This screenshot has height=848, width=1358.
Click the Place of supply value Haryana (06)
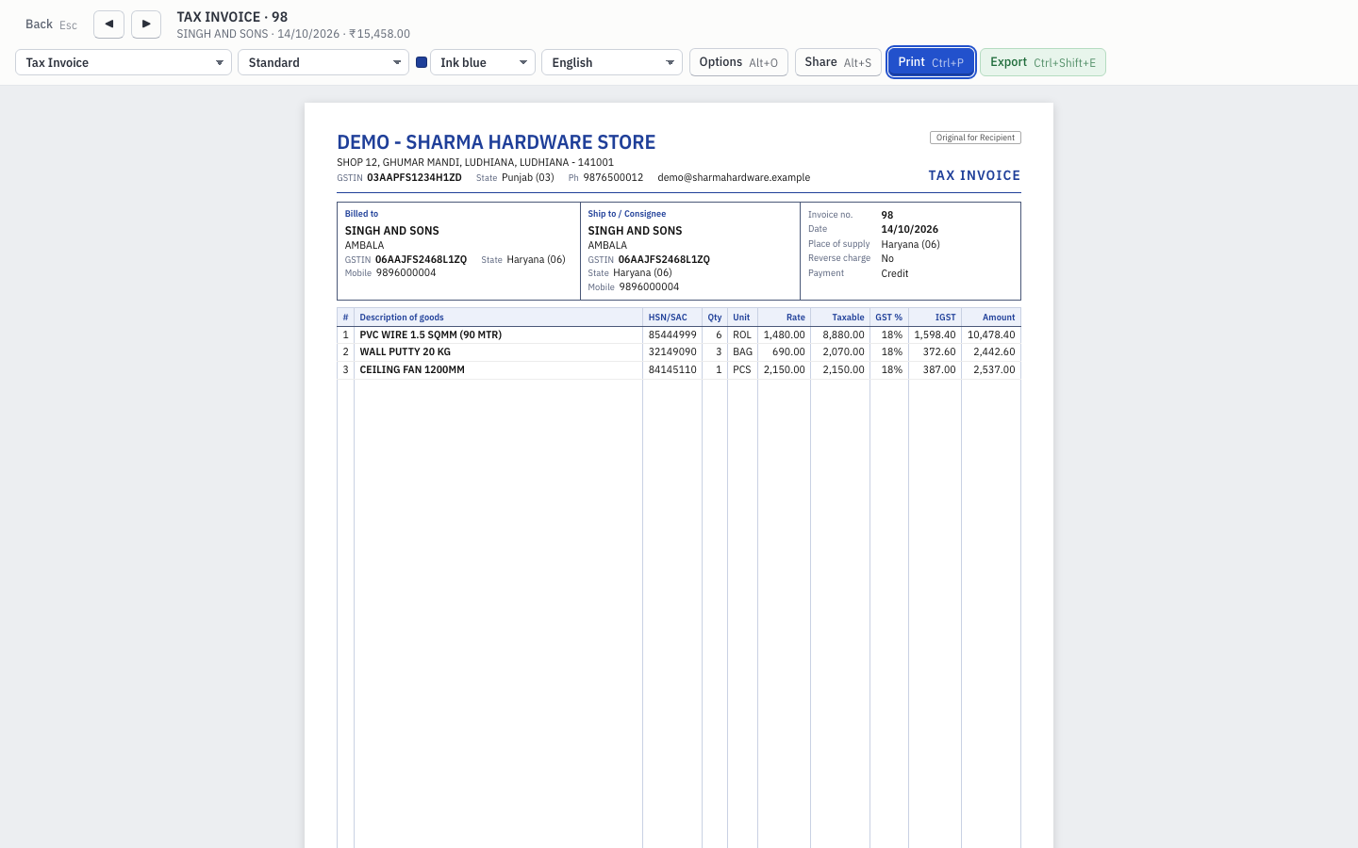[911, 244]
